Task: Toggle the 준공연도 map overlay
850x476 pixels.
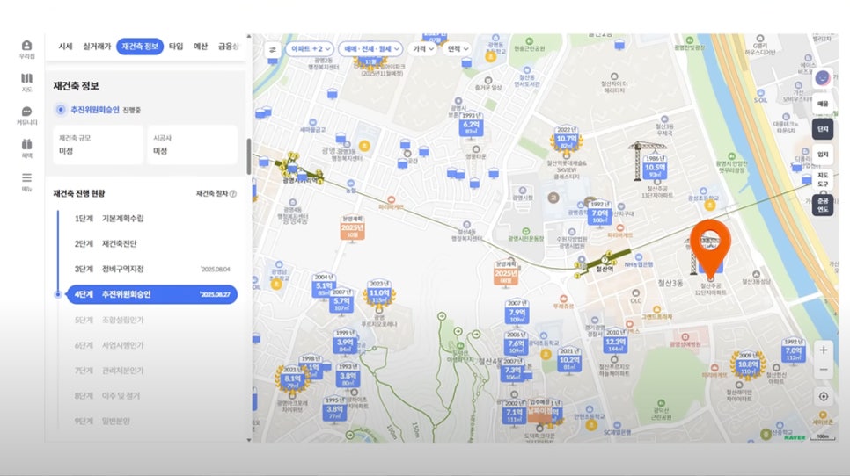Action: click(823, 205)
